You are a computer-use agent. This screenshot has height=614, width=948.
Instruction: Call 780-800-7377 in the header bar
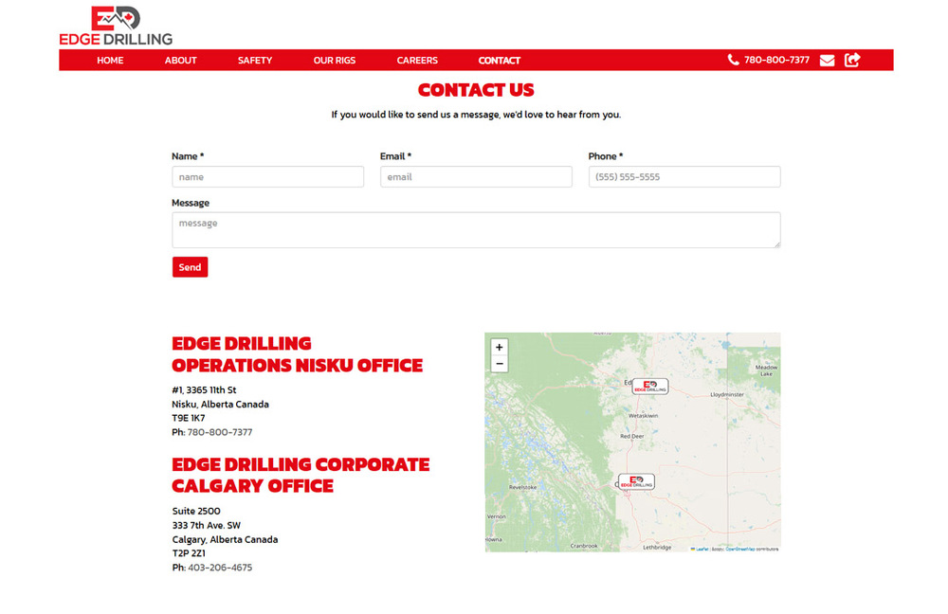[776, 60]
